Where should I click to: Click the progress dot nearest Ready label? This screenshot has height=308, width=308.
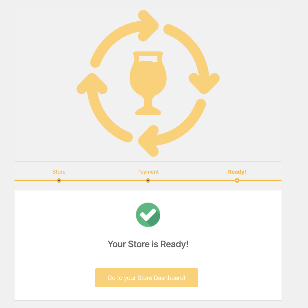click(237, 180)
